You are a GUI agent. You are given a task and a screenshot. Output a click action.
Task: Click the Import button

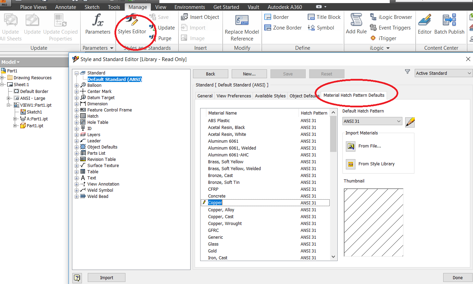pyautogui.click(x=107, y=277)
